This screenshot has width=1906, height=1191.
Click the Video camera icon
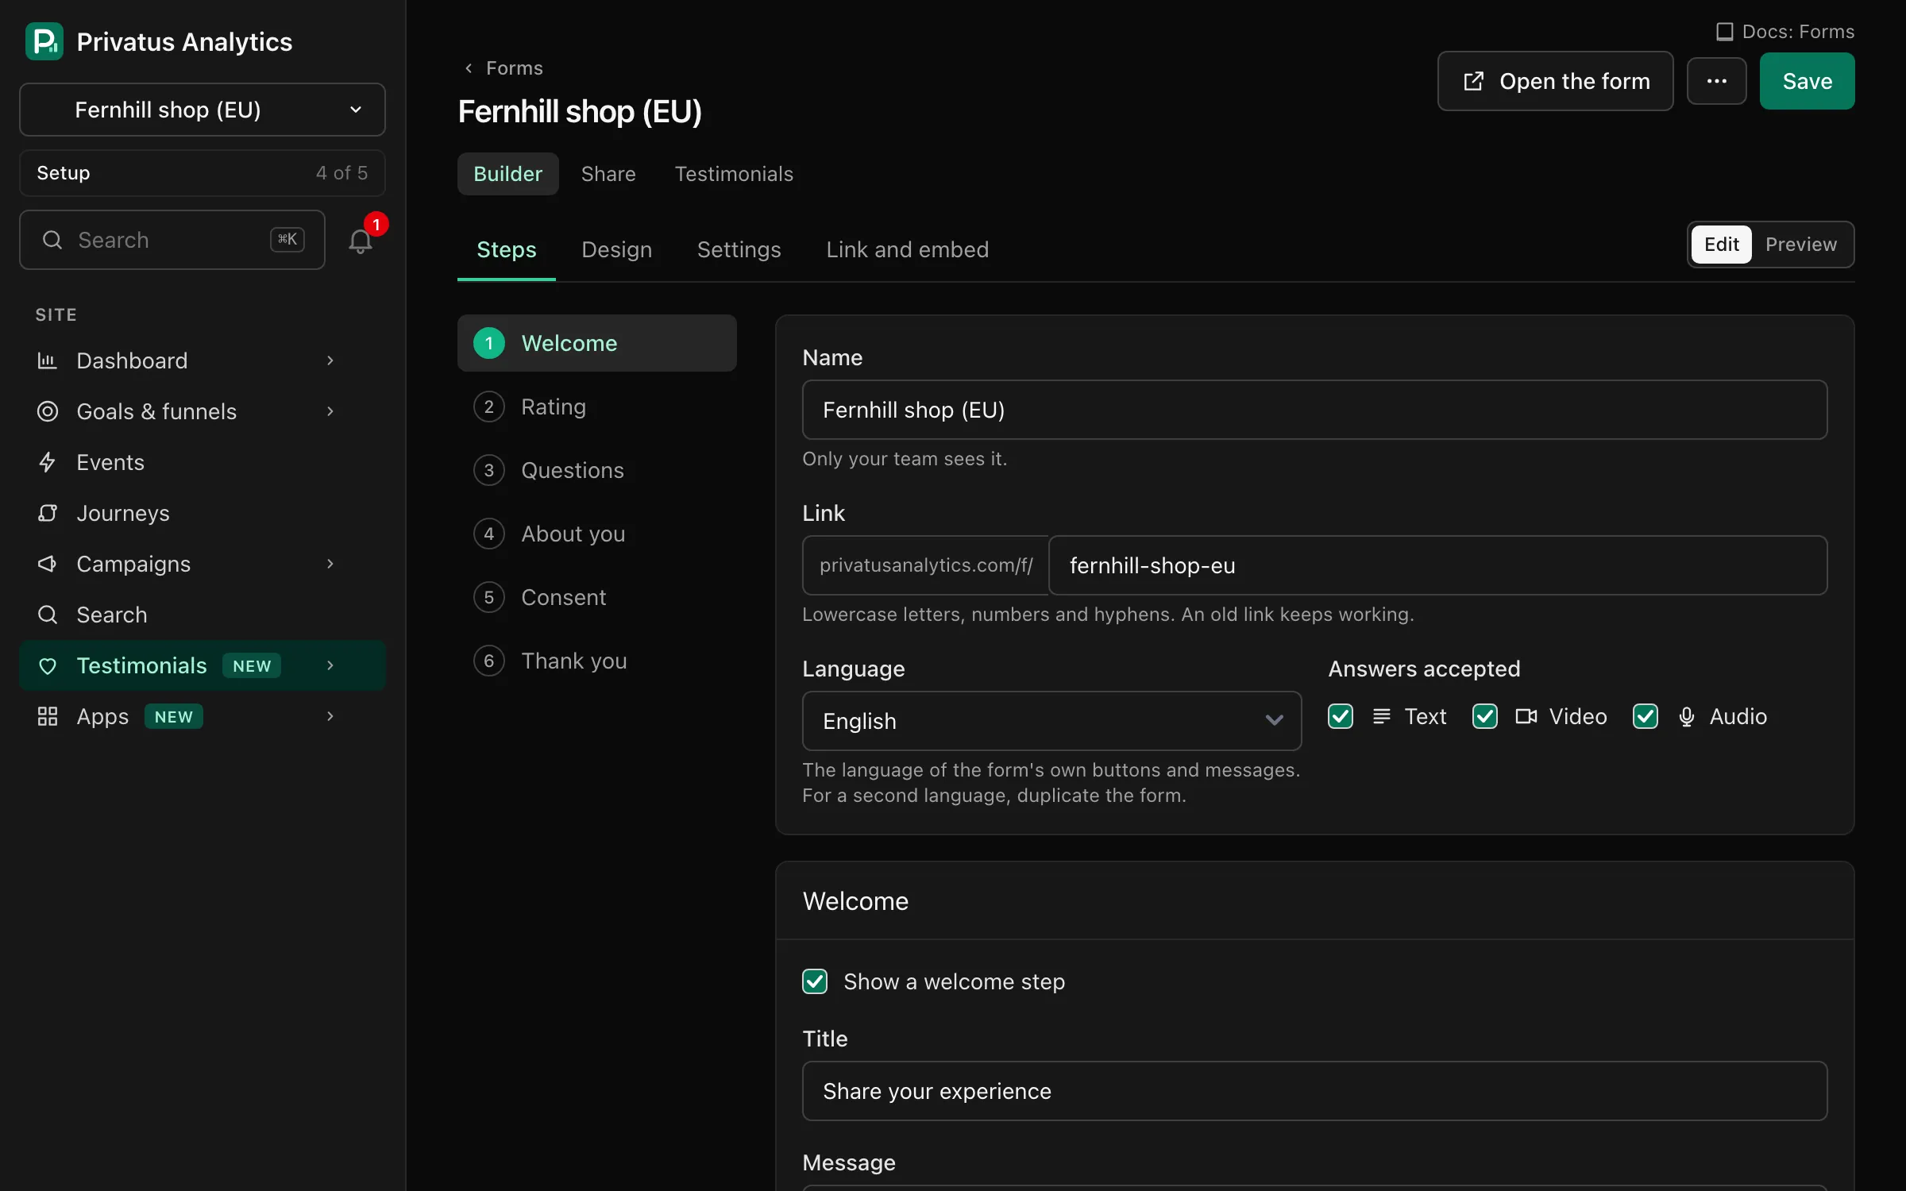coord(1526,716)
